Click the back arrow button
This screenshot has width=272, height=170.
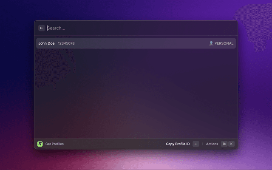(x=42, y=28)
